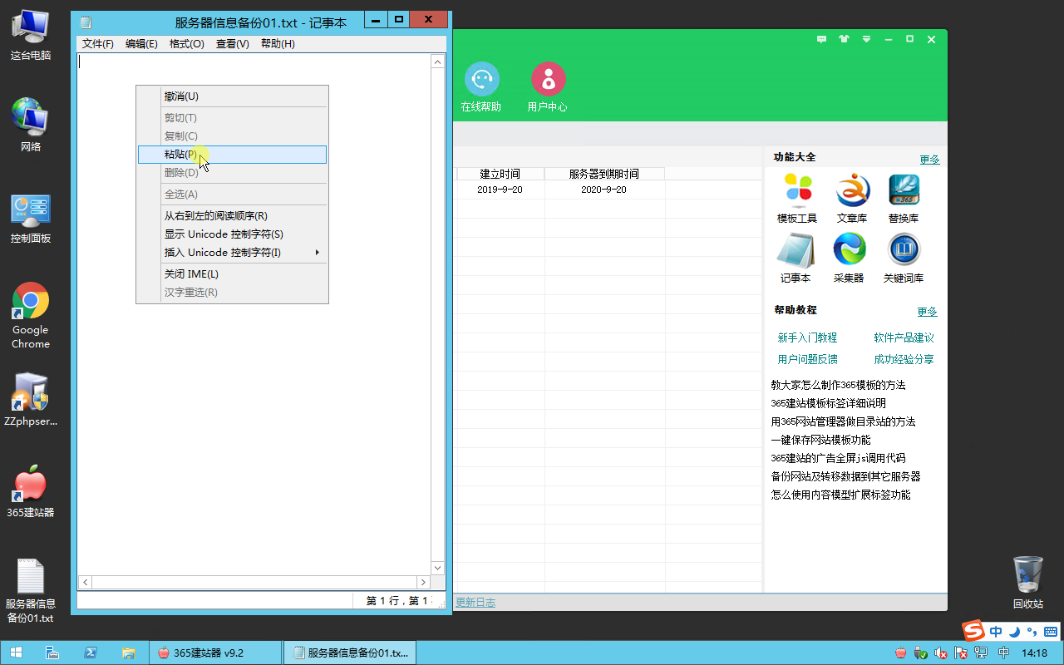
Task: Click the feedback chat-bubble icon in 365建站器 title bar
Action: point(822,39)
